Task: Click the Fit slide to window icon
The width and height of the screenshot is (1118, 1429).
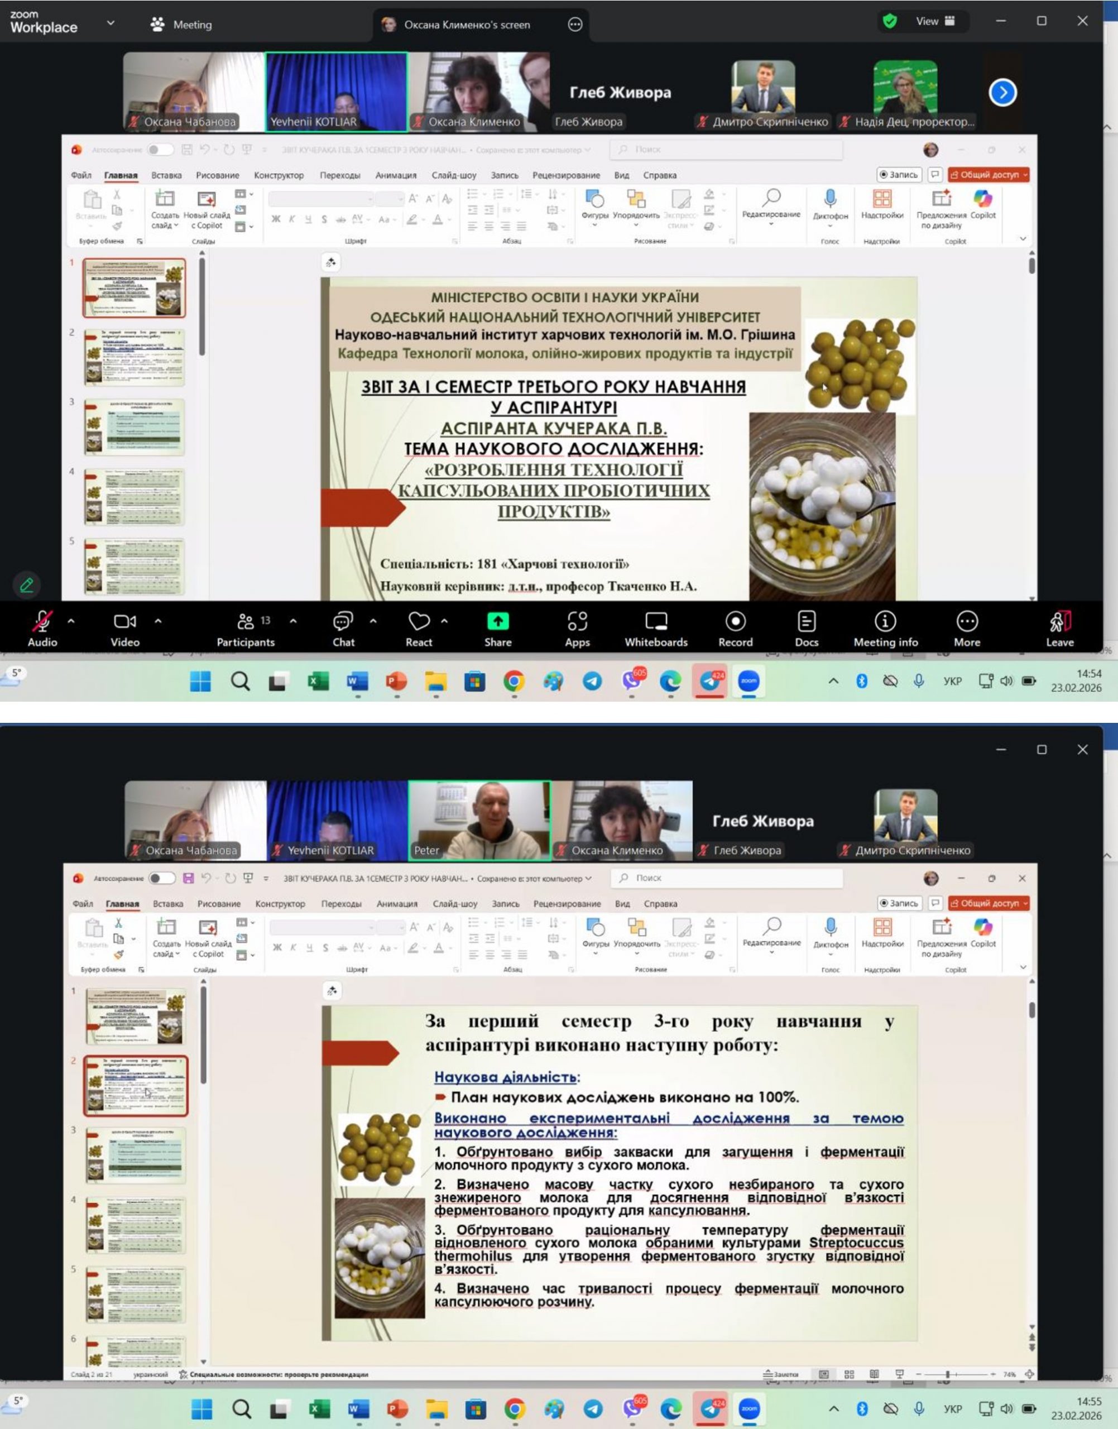Action: (x=1029, y=1374)
